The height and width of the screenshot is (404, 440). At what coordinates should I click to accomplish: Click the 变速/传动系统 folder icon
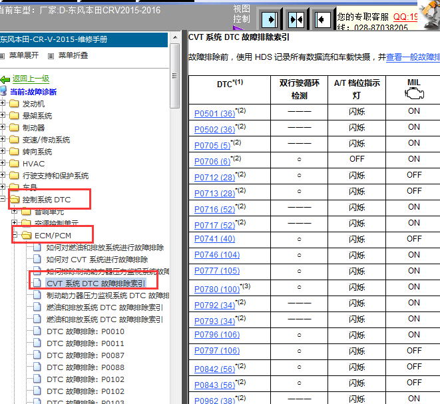point(14,140)
